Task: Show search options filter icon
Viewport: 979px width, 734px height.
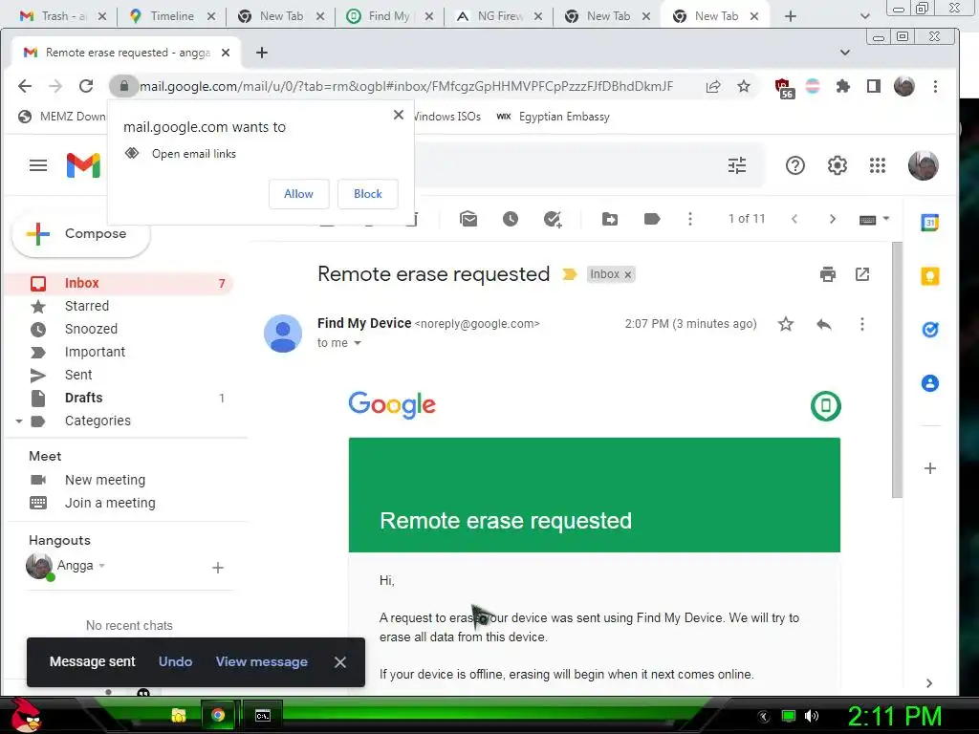Action: (737, 165)
